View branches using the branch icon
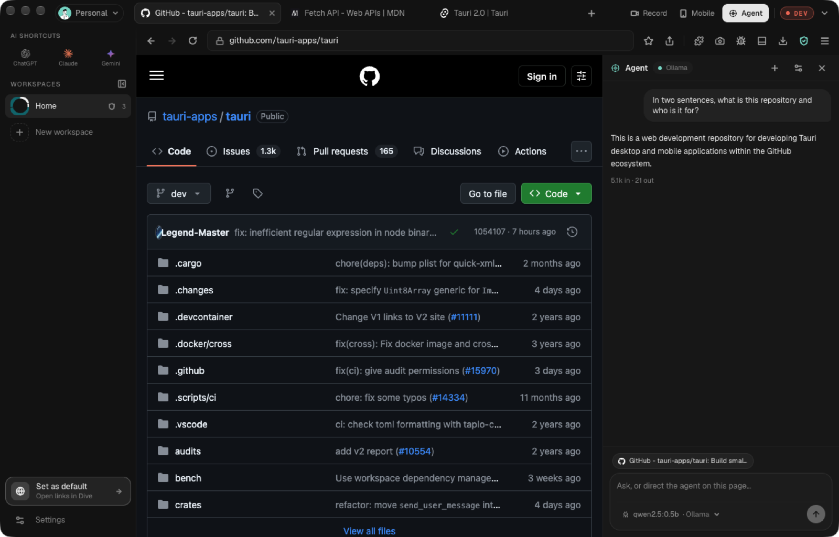The width and height of the screenshot is (839, 537). click(230, 193)
